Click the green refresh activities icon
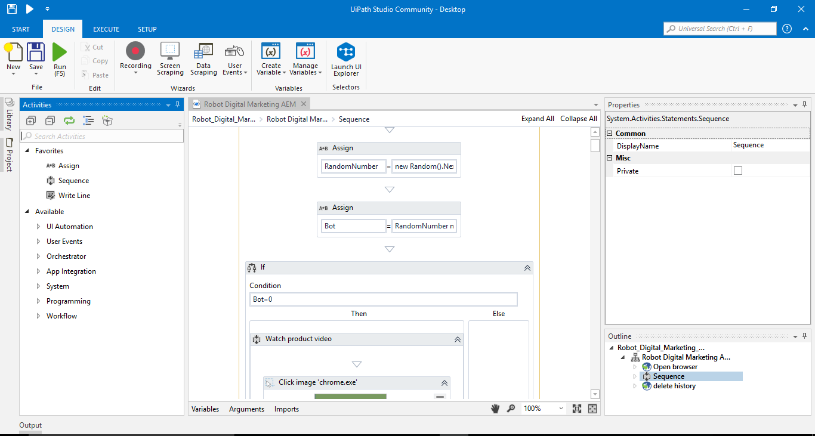 point(69,120)
